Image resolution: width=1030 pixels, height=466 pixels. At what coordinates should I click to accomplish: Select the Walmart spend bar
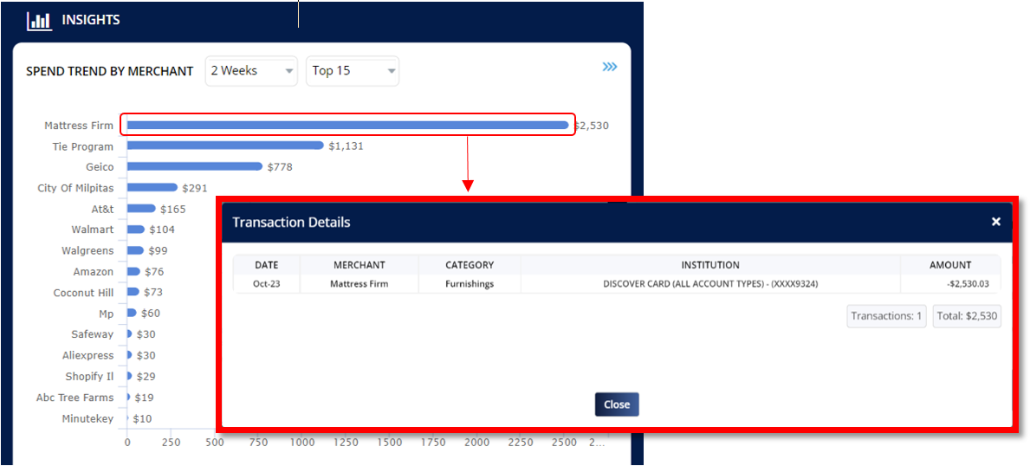point(136,230)
